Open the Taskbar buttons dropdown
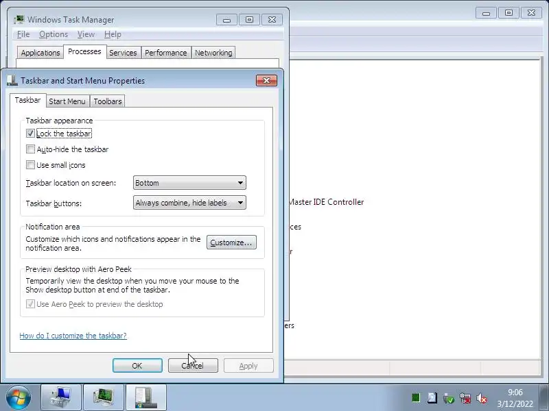 click(x=189, y=203)
